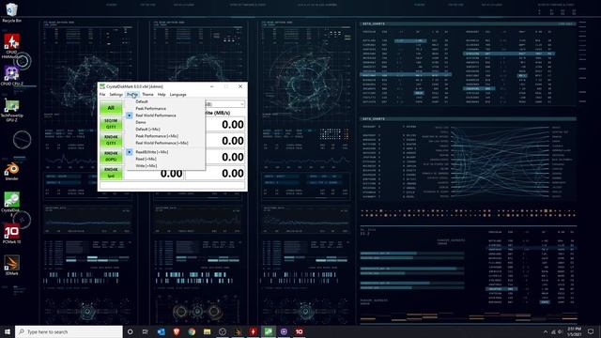Click the comment field below results
The image size is (601, 338).
[x=172, y=186]
